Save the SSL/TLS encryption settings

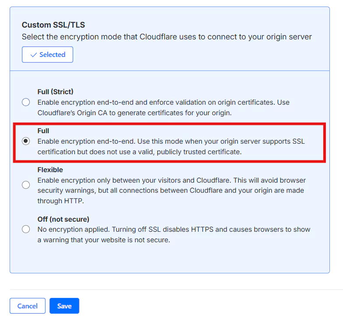pos(64,306)
